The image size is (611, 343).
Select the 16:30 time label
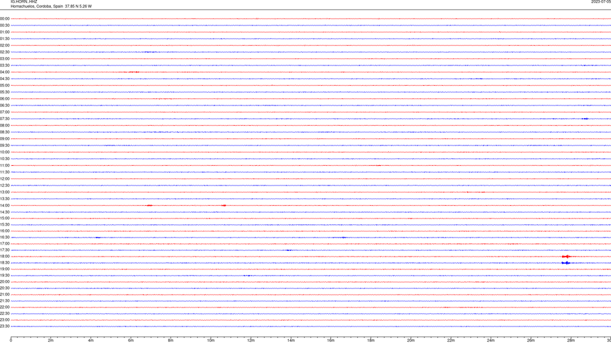[x=4, y=237]
